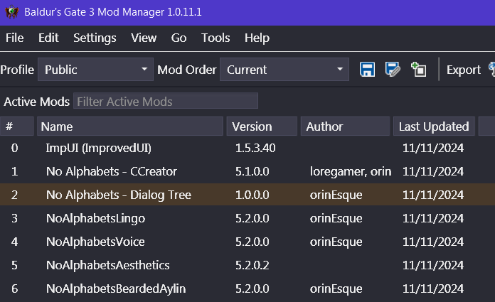Open the Help menu

pos(257,38)
